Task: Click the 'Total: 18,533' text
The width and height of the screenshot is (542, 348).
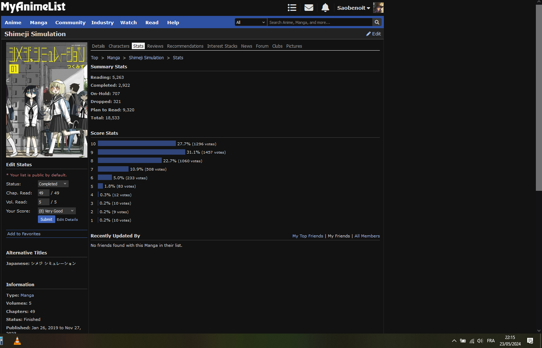Action: click(x=105, y=118)
